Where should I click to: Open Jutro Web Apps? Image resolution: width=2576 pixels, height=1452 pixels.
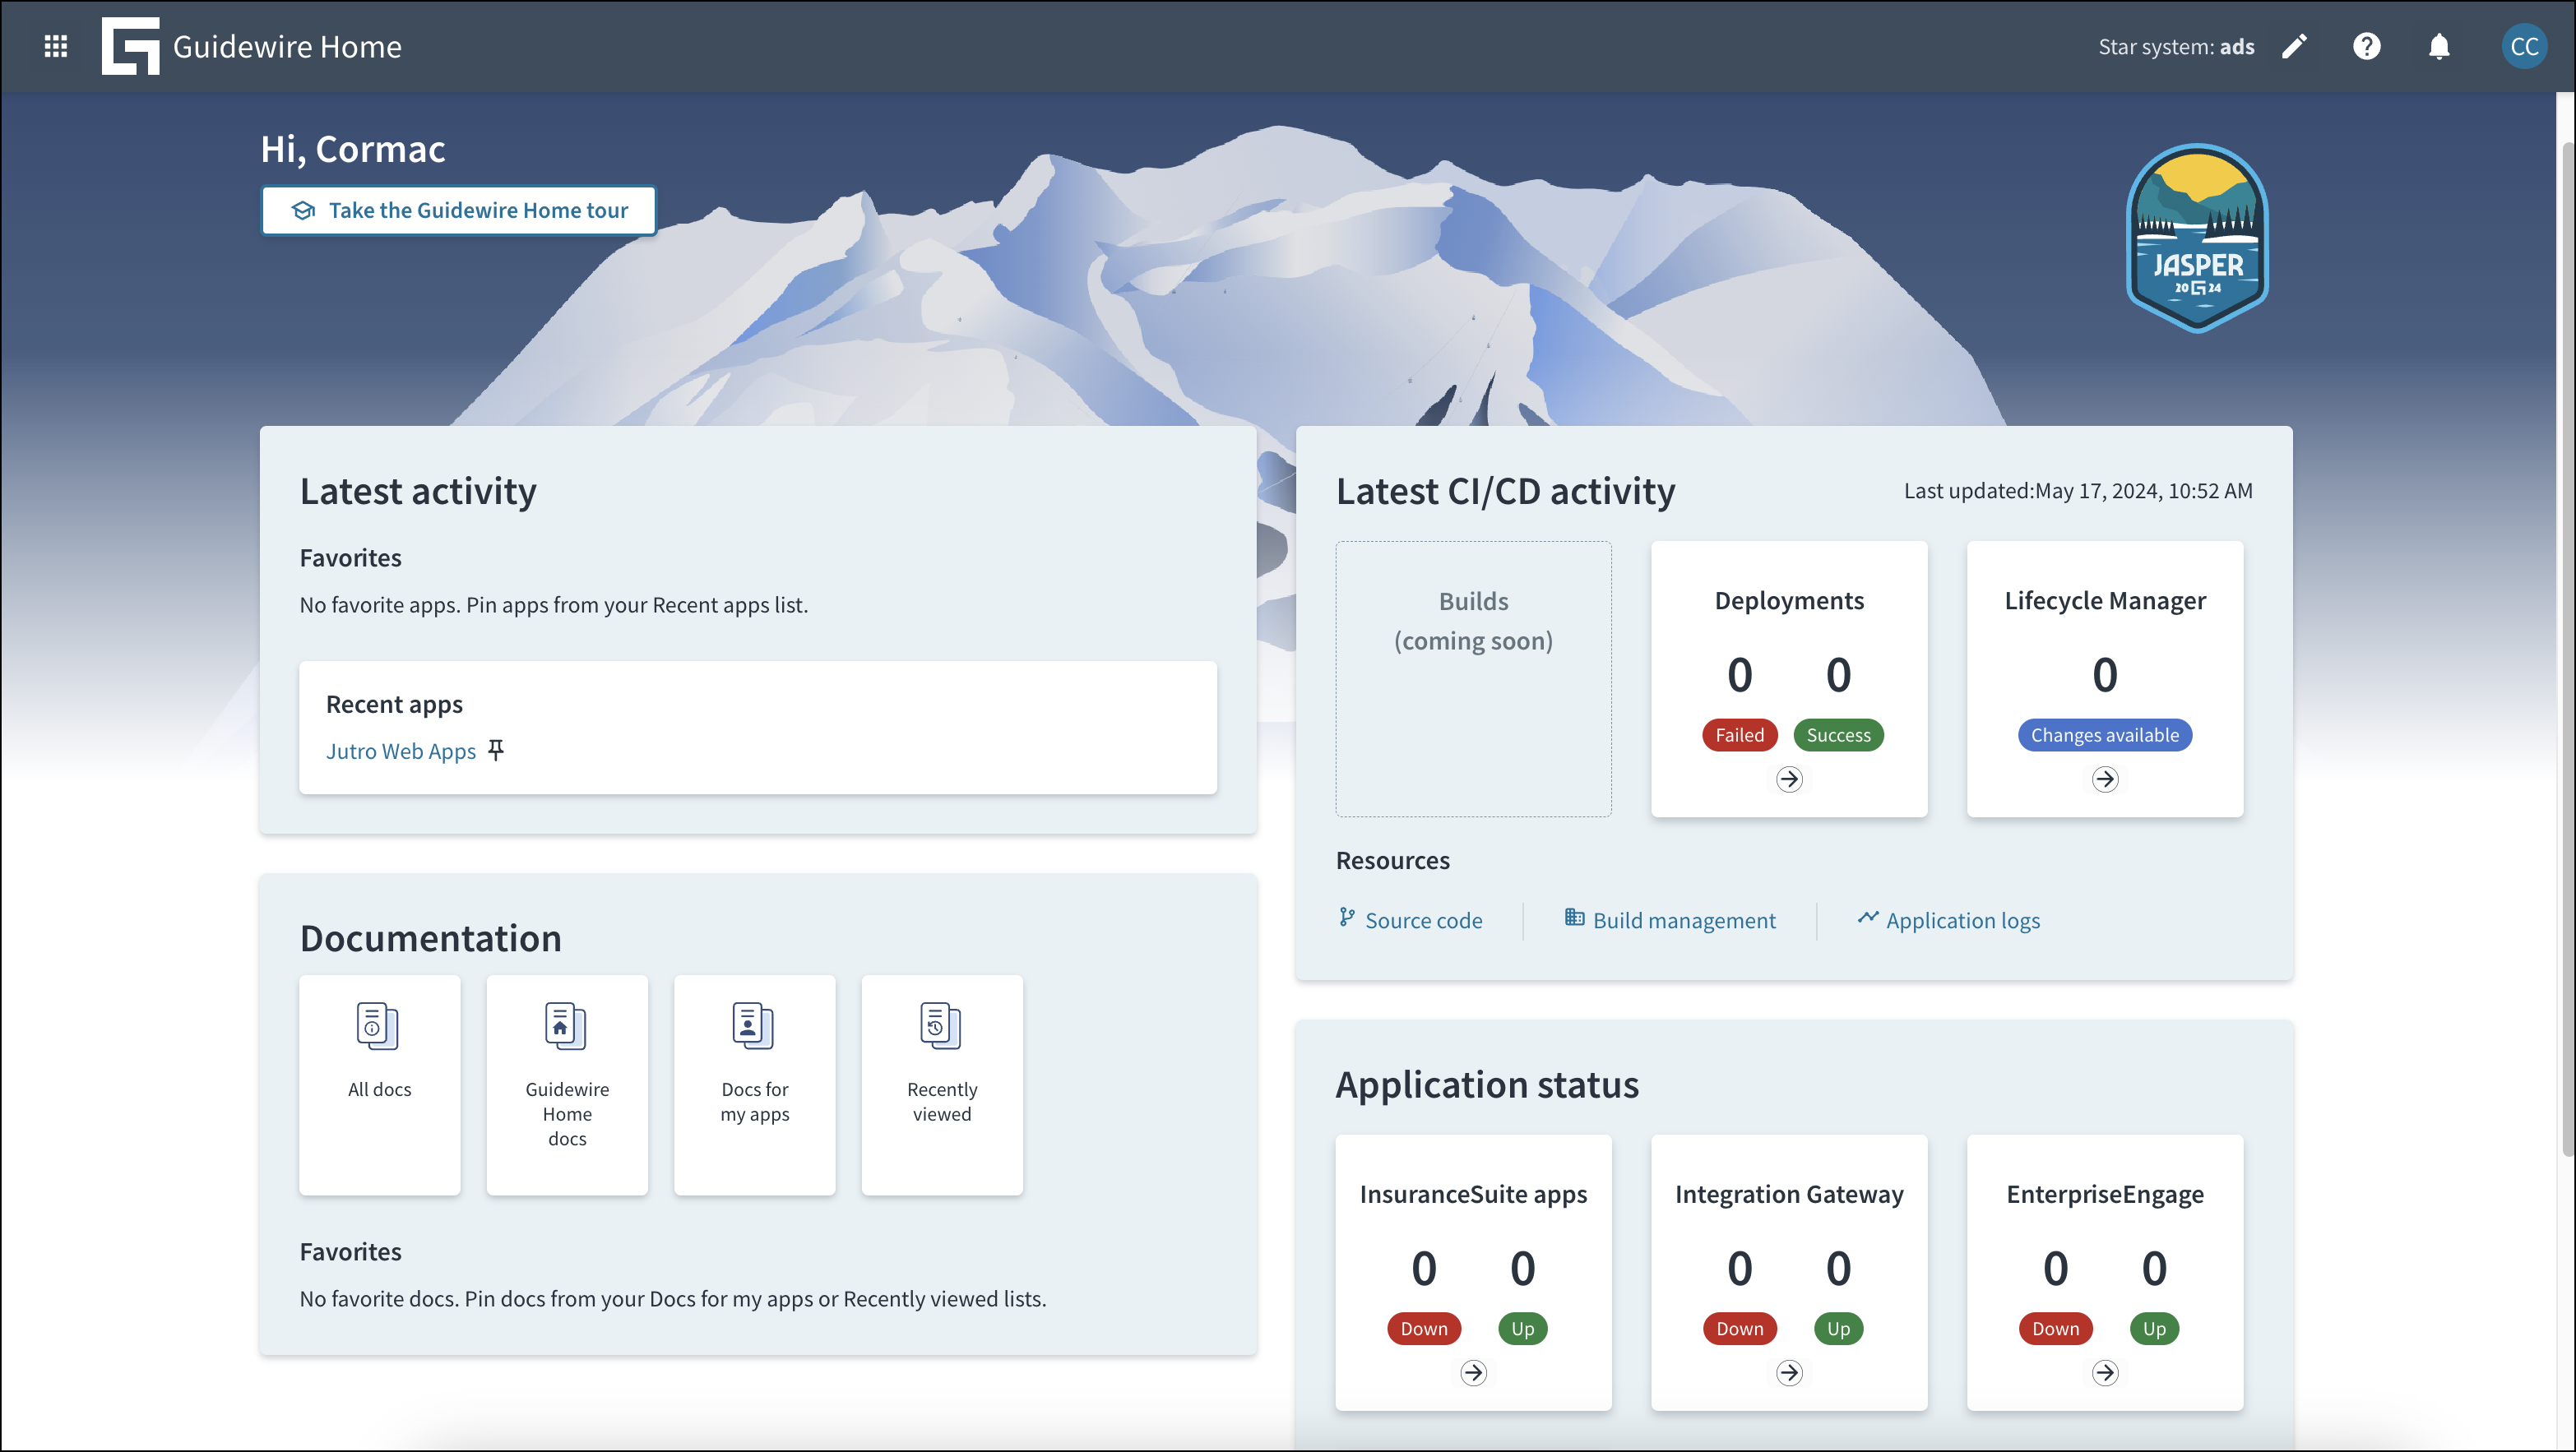tap(401, 750)
